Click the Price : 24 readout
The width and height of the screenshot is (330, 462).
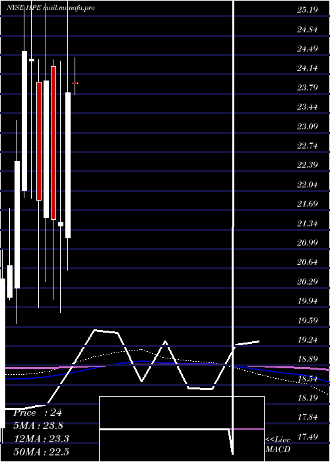(x=38, y=412)
